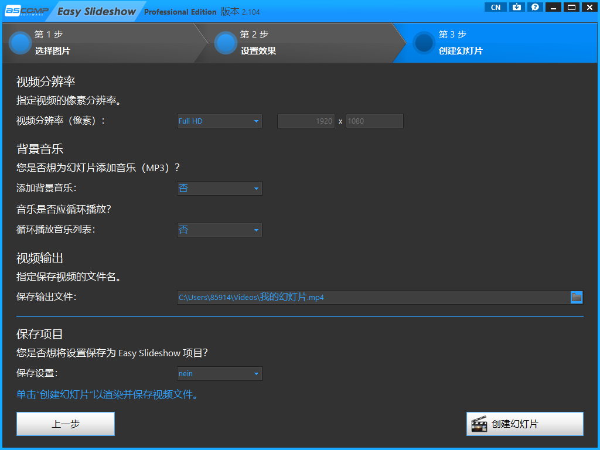
Task: Click the 保存项目 section heading
Action: [x=40, y=334]
